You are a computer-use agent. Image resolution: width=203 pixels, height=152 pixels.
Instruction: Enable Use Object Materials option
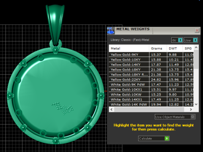(175, 117)
